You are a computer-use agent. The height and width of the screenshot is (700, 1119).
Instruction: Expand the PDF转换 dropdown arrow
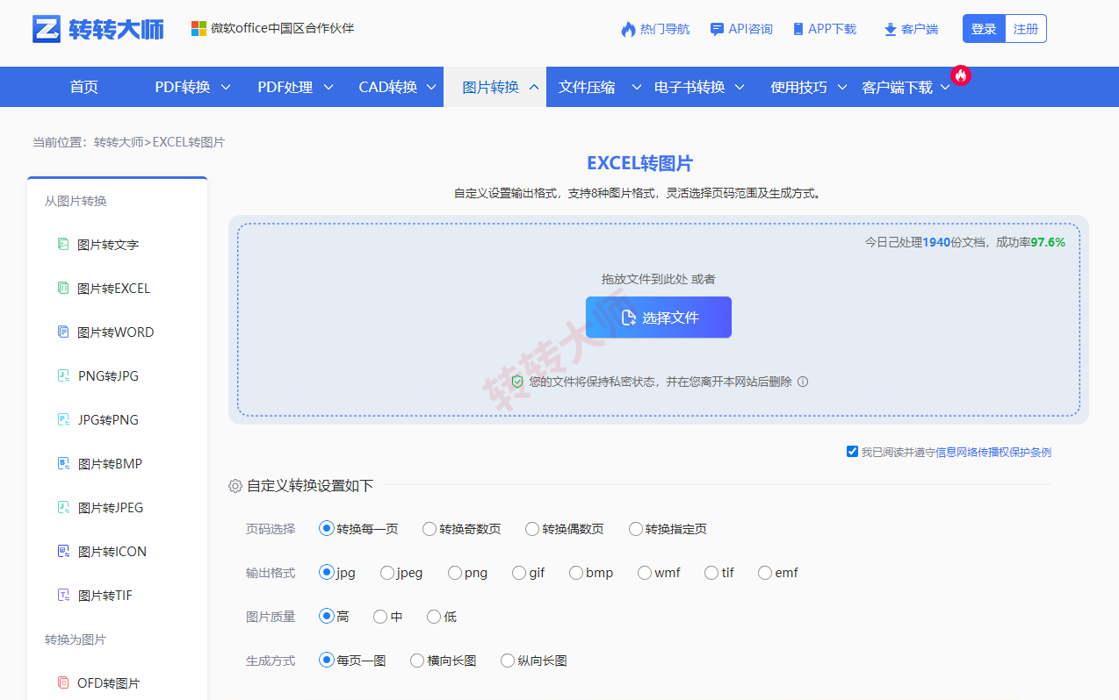225,87
